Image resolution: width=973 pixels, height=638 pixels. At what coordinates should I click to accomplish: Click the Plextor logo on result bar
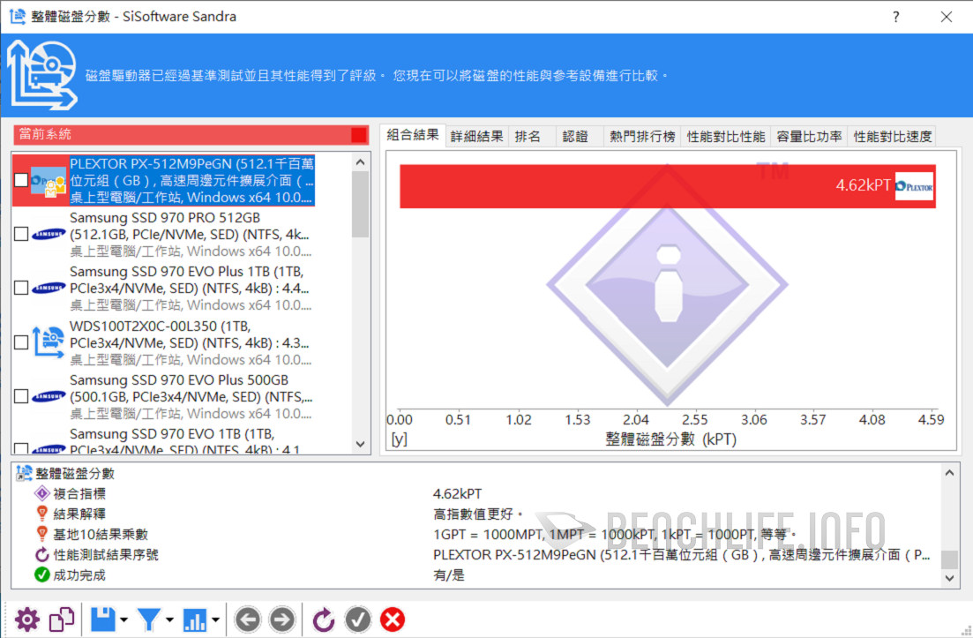pos(915,186)
